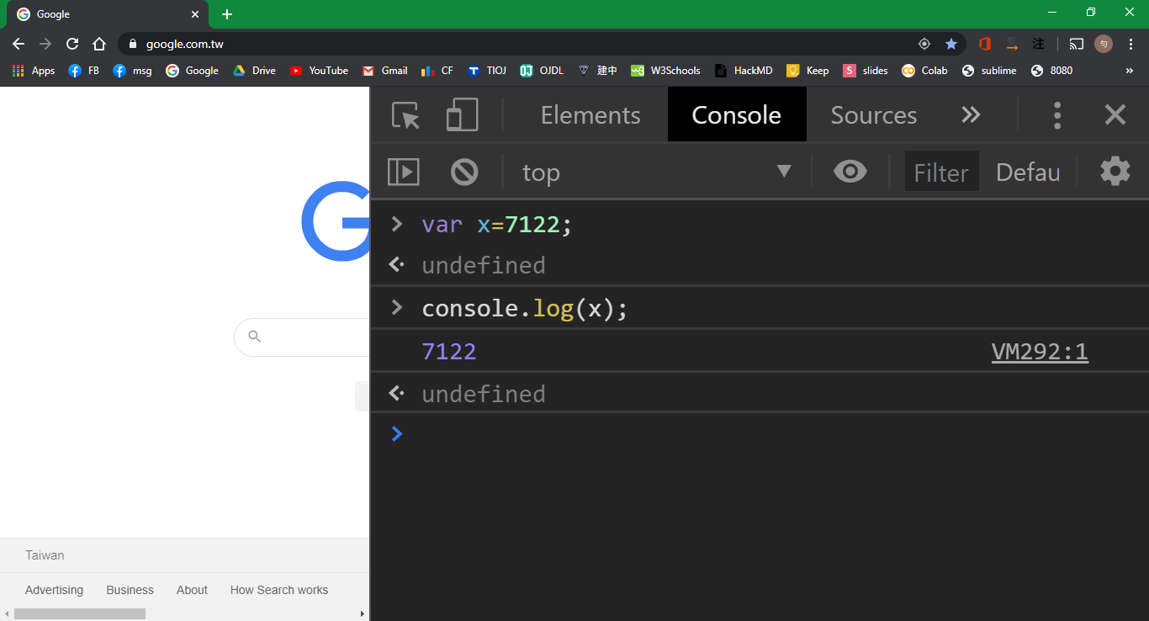Click inside the Google search box
1149x621 pixels.
pyautogui.click(x=303, y=337)
